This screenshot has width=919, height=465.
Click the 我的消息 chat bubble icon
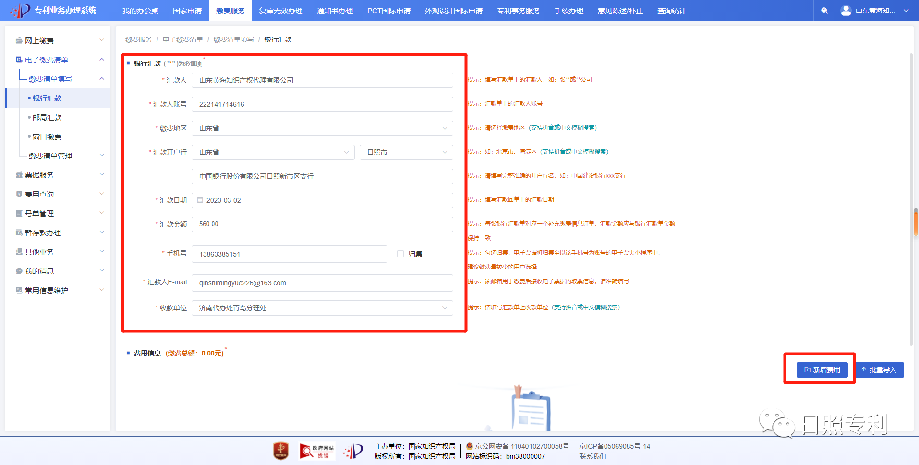point(19,271)
